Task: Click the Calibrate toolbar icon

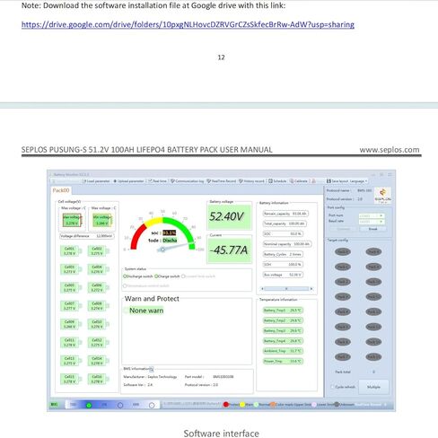Action: pos(299,181)
